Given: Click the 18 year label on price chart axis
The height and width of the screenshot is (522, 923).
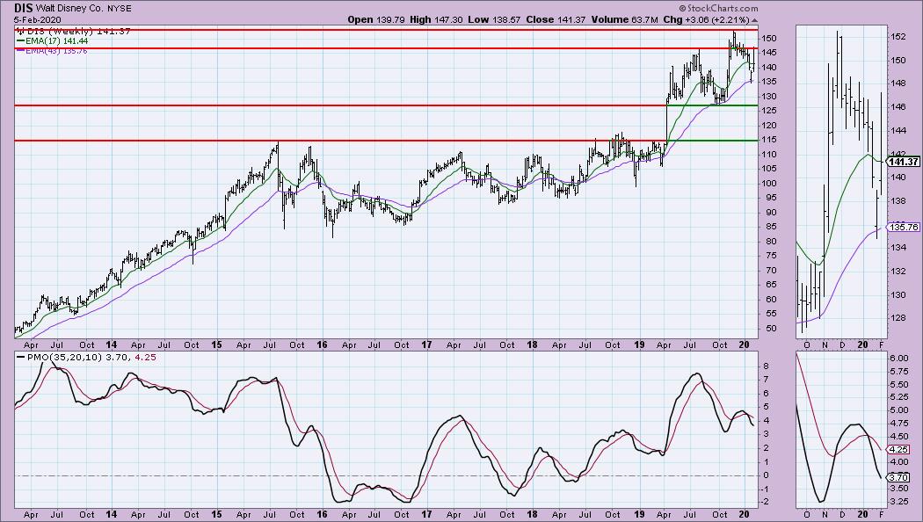Looking at the screenshot, I should pos(532,344).
